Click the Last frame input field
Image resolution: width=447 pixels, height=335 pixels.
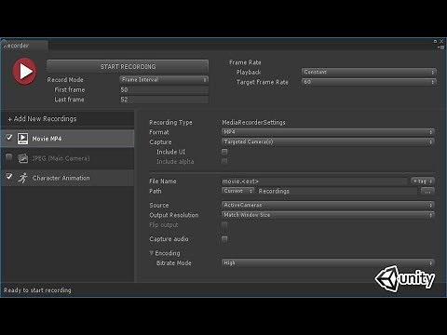pyautogui.click(x=164, y=100)
